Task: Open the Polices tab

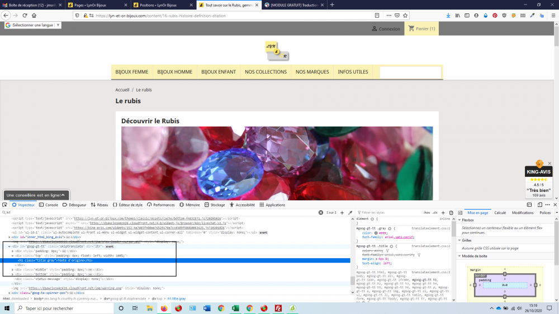Action: (x=544, y=212)
